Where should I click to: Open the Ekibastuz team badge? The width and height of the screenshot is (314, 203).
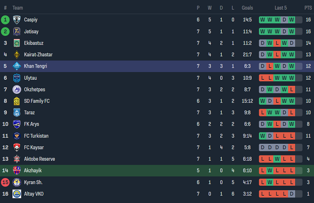tap(17, 43)
